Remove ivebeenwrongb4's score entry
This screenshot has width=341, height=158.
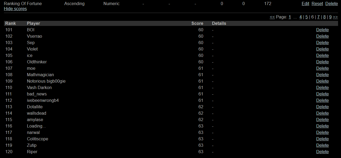coord(322,101)
